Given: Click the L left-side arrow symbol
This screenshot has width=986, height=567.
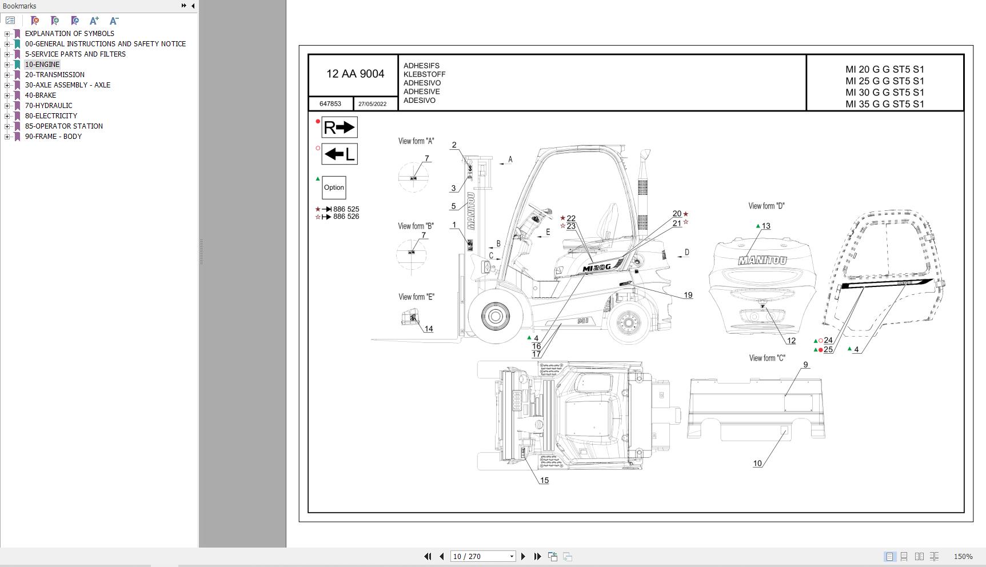Looking at the screenshot, I should click(x=340, y=154).
